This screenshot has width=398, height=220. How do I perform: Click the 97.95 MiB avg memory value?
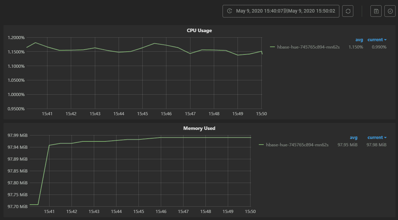347,145
